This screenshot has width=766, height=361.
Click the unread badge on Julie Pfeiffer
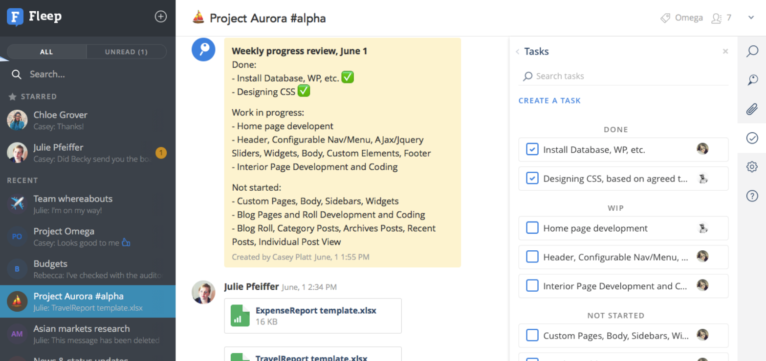[161, 153]
